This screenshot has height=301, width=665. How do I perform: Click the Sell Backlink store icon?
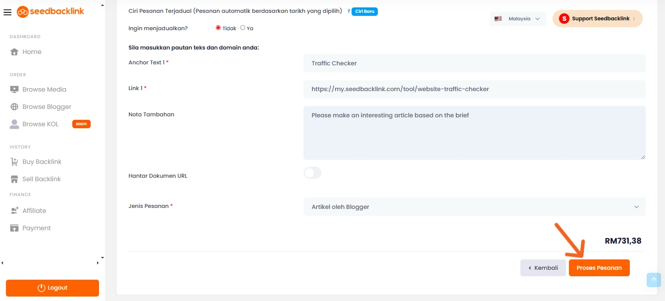(14, 179)
